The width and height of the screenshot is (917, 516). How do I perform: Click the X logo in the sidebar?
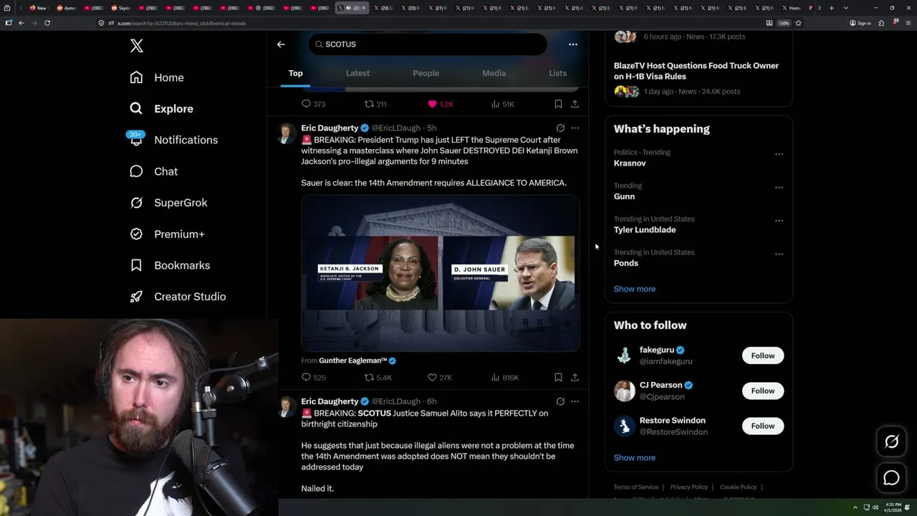pos(136,46)
